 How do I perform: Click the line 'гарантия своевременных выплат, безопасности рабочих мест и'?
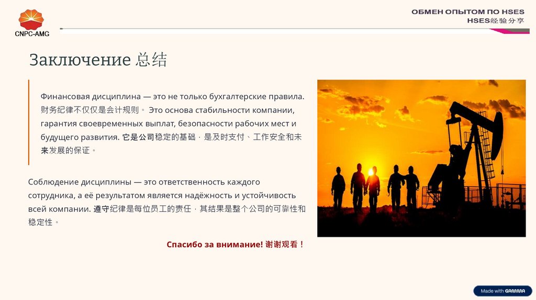168,123
